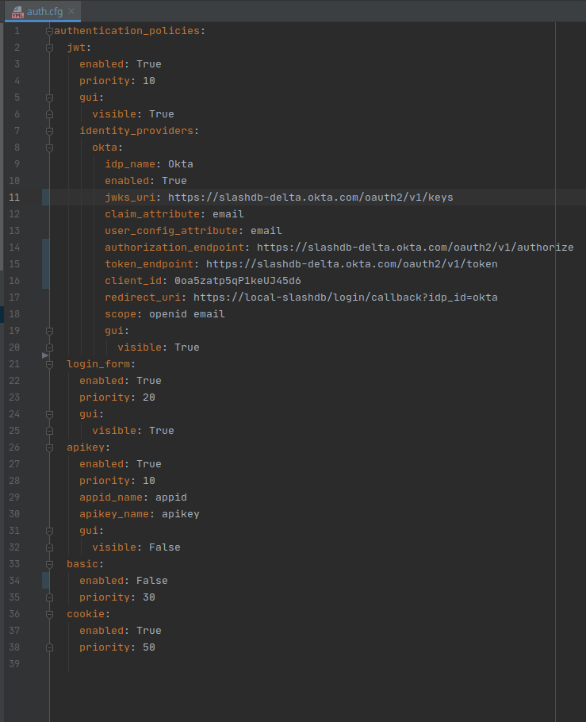Open the jwks_uri Okta keys URL
This screenshot has height=722, width=586.
point(310,198)
